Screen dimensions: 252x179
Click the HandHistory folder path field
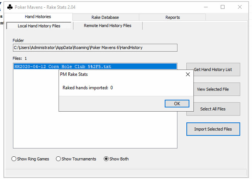pos(95,48)
